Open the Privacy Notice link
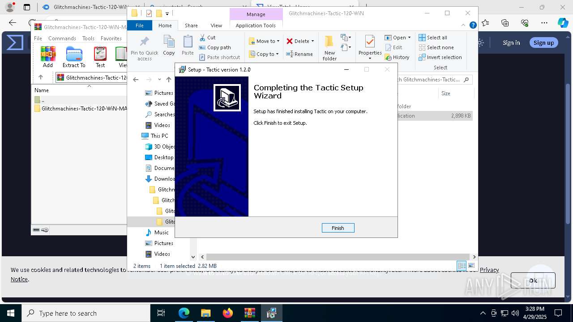 [x=489, y=270]
